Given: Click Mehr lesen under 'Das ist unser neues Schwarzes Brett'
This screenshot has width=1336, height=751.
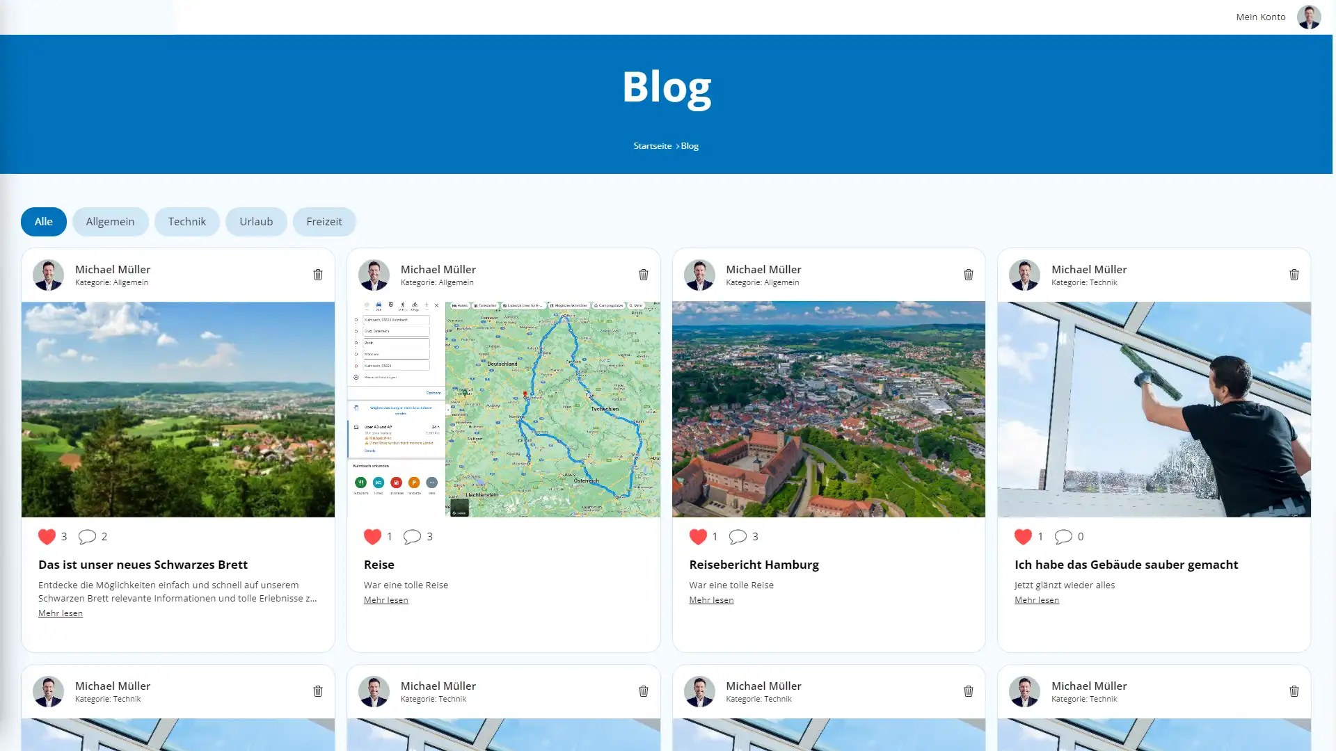Looking at the screenshot, I should (x=61, y=613).
